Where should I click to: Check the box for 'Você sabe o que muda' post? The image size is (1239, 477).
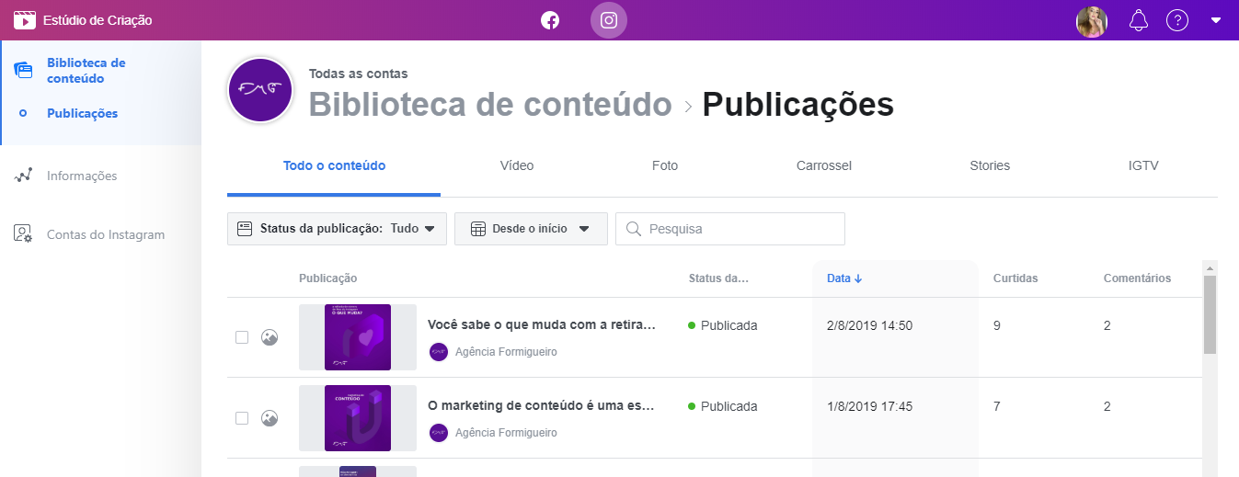point(242,337)
